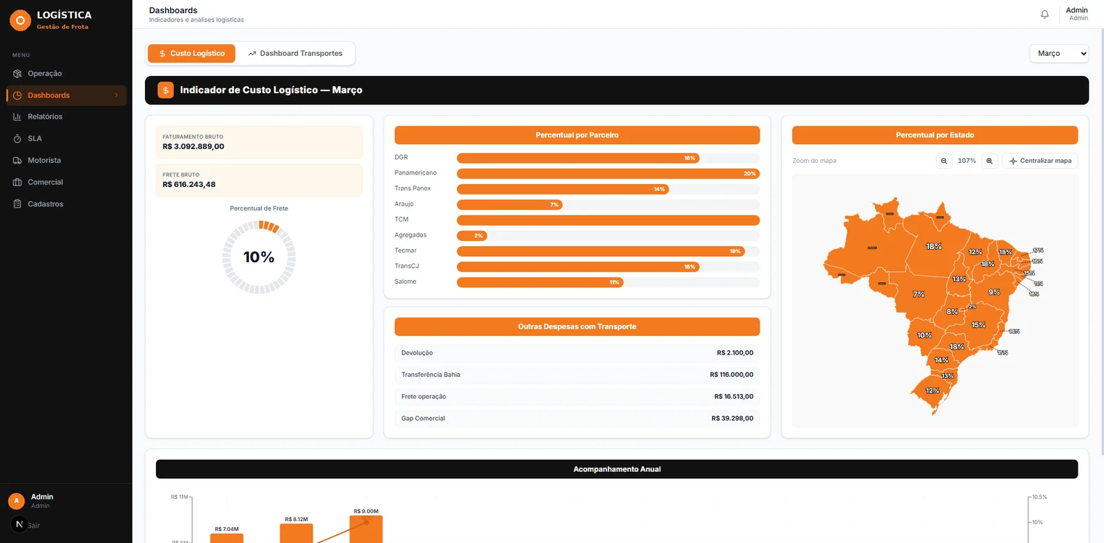Expand the Dashboards menu chevron

tap(116, 95)
